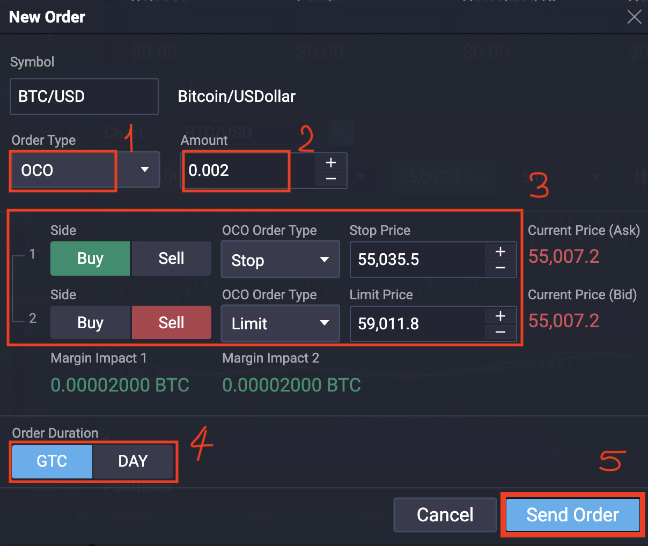Viewport: 648px width, 546px height.
Task: Close the New Order dialog
Action: click(635, 17)
